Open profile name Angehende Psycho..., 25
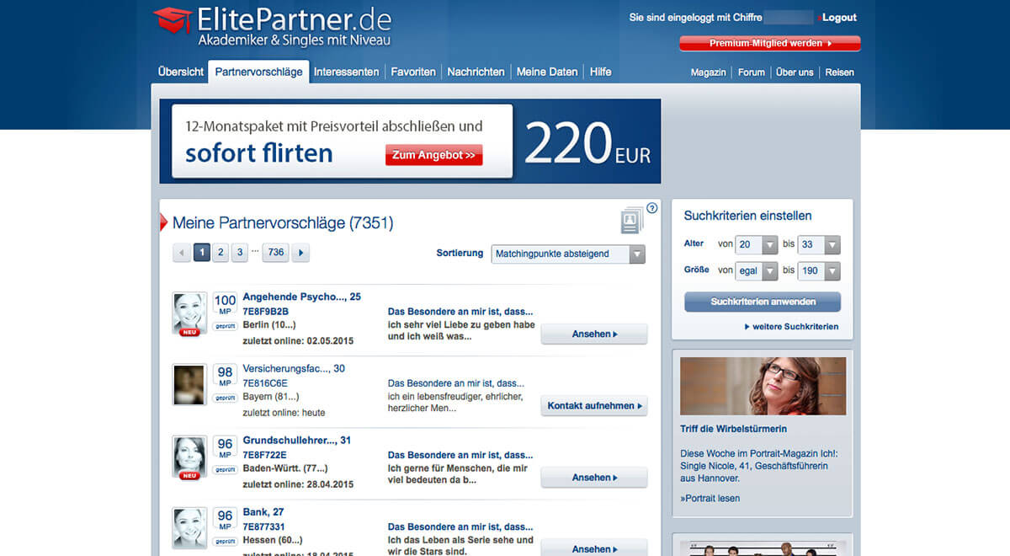 coord(301,297)
